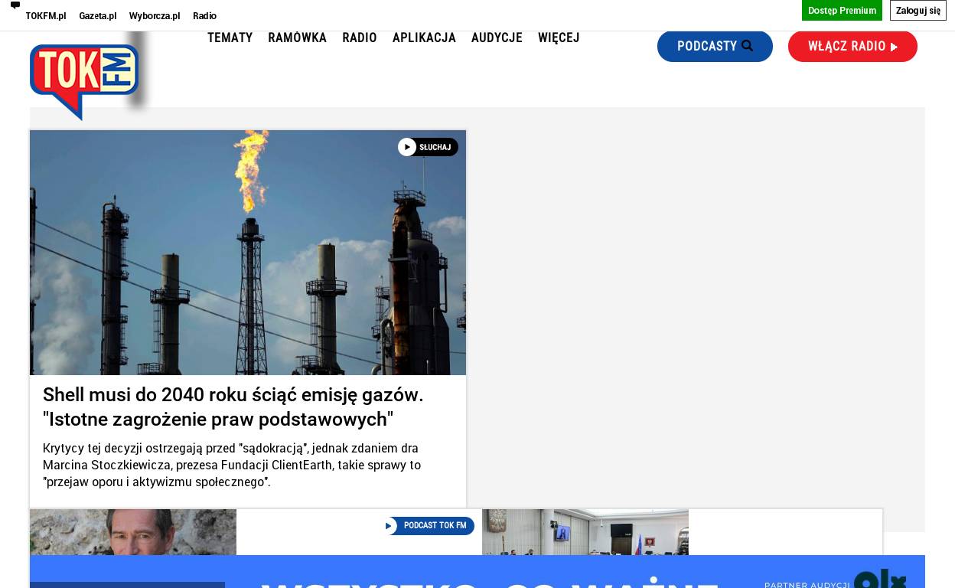Click the Zaloguj się button

pyautogui.click(x=918, y=11)
